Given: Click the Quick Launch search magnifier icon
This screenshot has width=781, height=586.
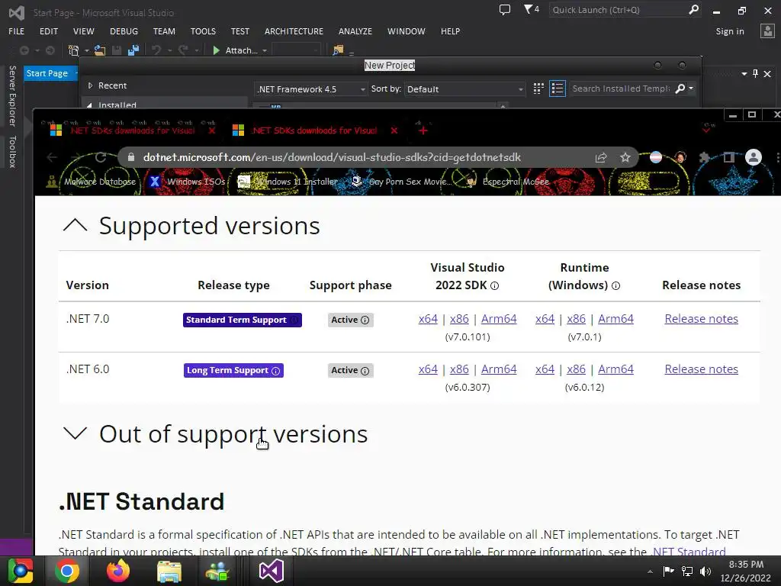Looking at the screenshot, I should (693, 9).
